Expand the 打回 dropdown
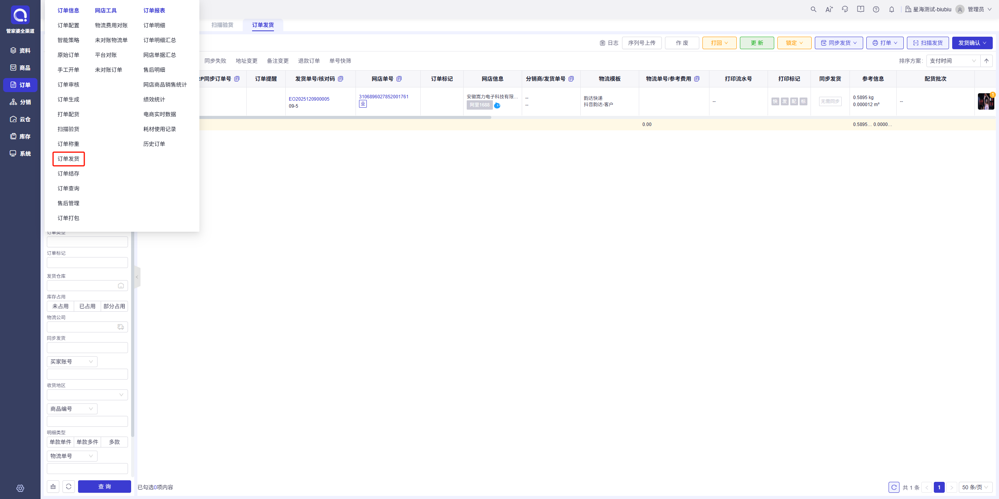999x499 pixels. 719,43
